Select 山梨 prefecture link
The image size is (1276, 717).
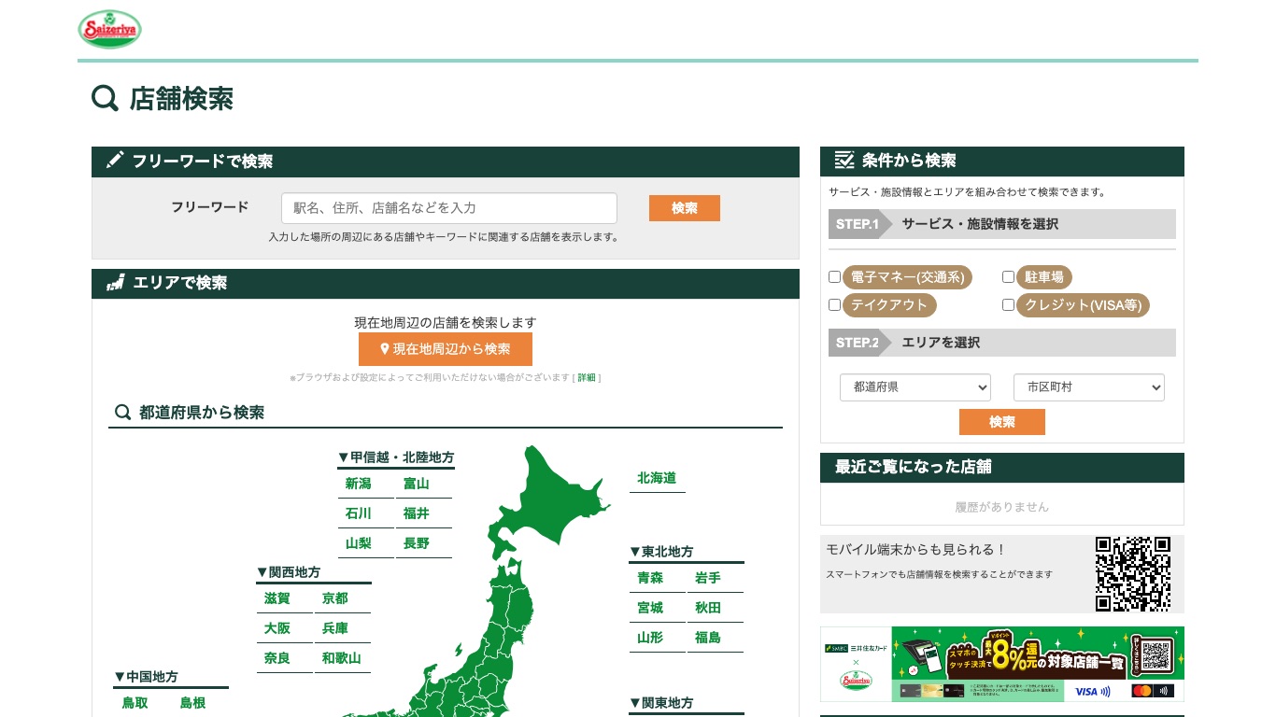359,543
